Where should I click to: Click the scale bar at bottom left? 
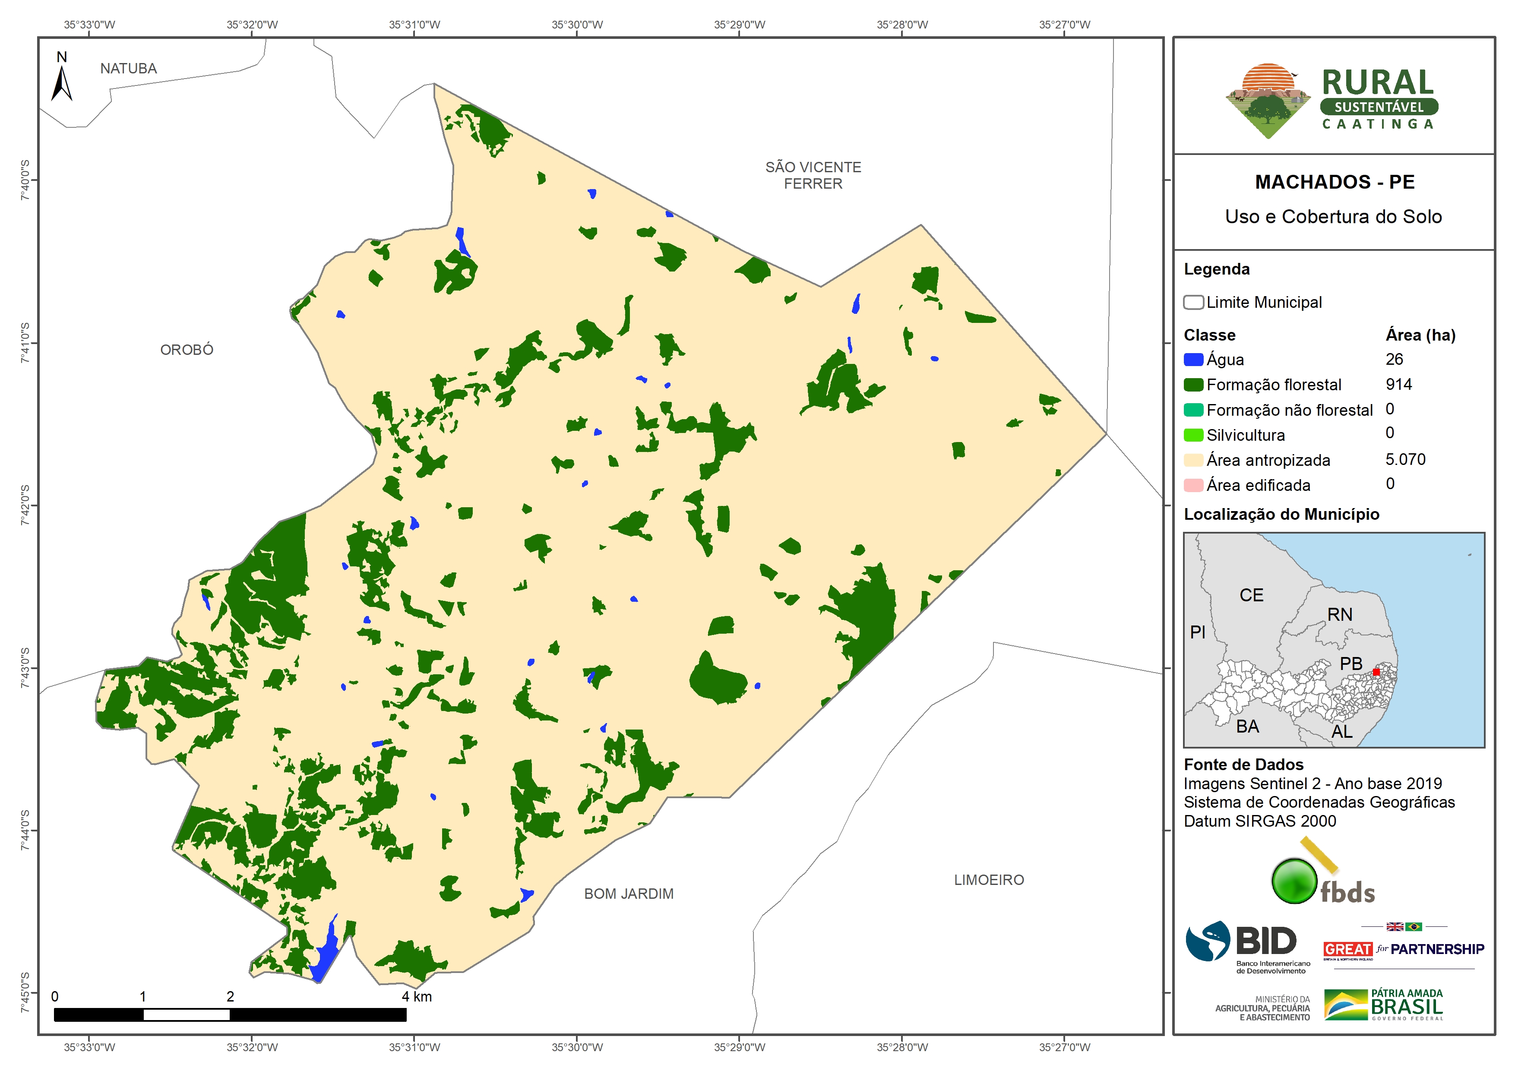(230, 1014)
